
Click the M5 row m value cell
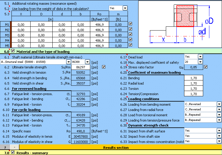[x=118, y=46]
